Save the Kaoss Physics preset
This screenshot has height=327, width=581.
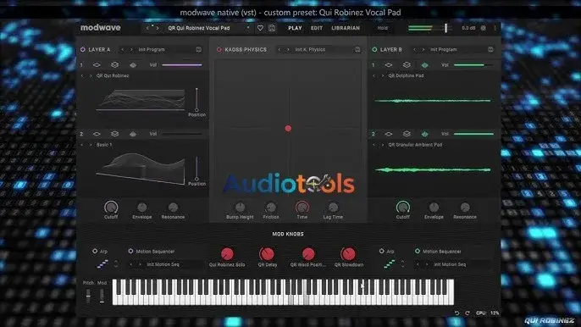[x=357, y=49]
